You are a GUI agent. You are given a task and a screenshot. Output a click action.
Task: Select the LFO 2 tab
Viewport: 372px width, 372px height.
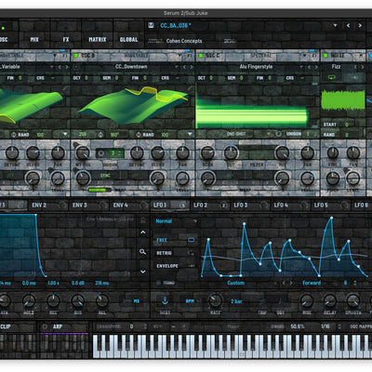(x=200, y=206)
